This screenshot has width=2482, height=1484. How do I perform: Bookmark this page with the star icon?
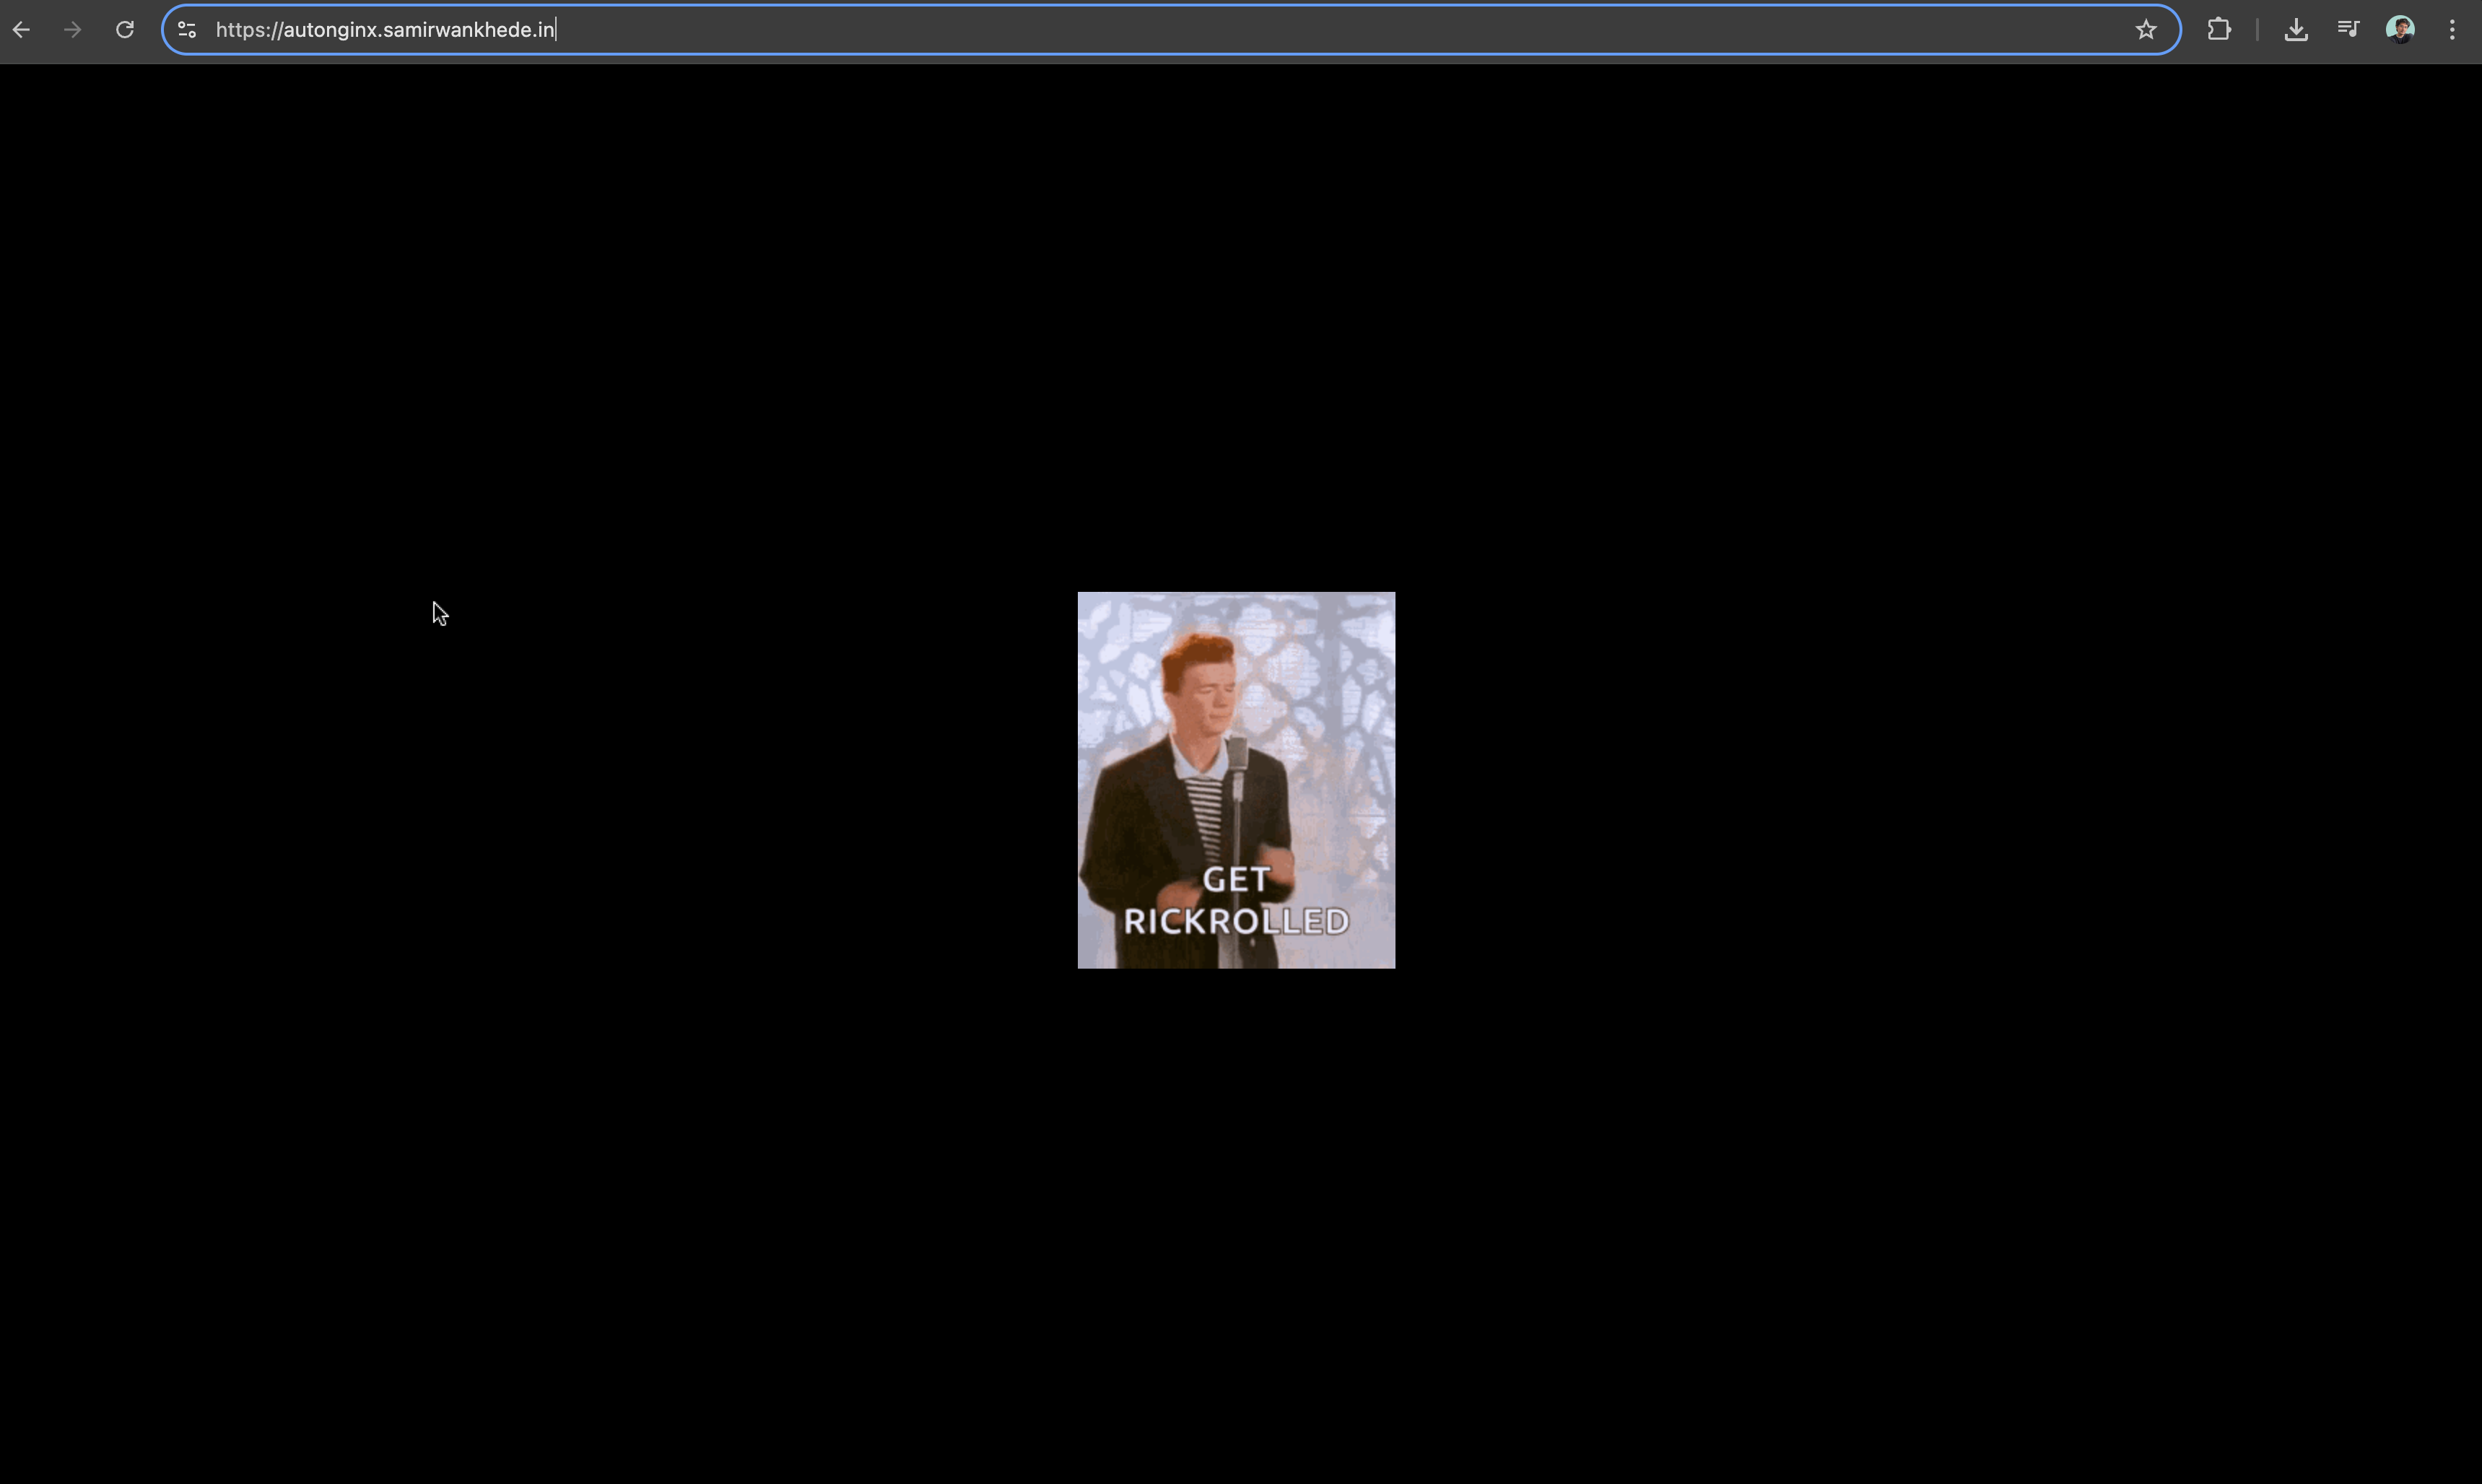(2146, 30)
